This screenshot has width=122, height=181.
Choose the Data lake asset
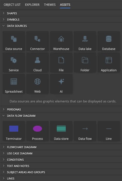[85, 41]
